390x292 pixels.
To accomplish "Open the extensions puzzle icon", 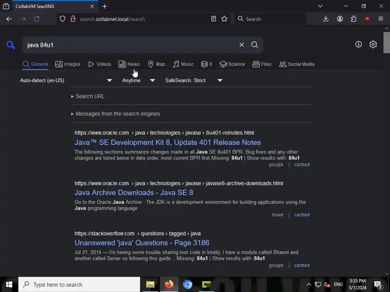I will click(353, 19).
